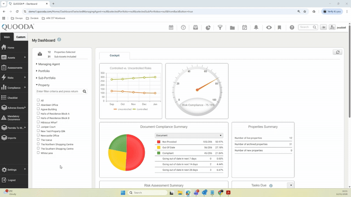The image size is (351, 197).
Task: Click the My Dashboard info icon
Action: pos(59,39)
